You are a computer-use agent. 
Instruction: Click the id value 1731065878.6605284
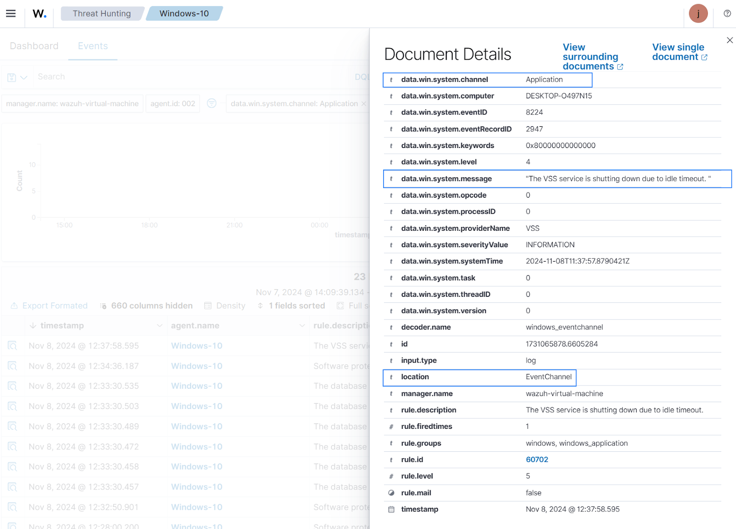click(x=562, y=344)
